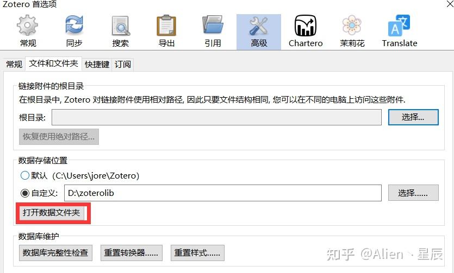
Task: Open the Translate plugin preferences
Action: pyautogui.click(x=400, y=32)
